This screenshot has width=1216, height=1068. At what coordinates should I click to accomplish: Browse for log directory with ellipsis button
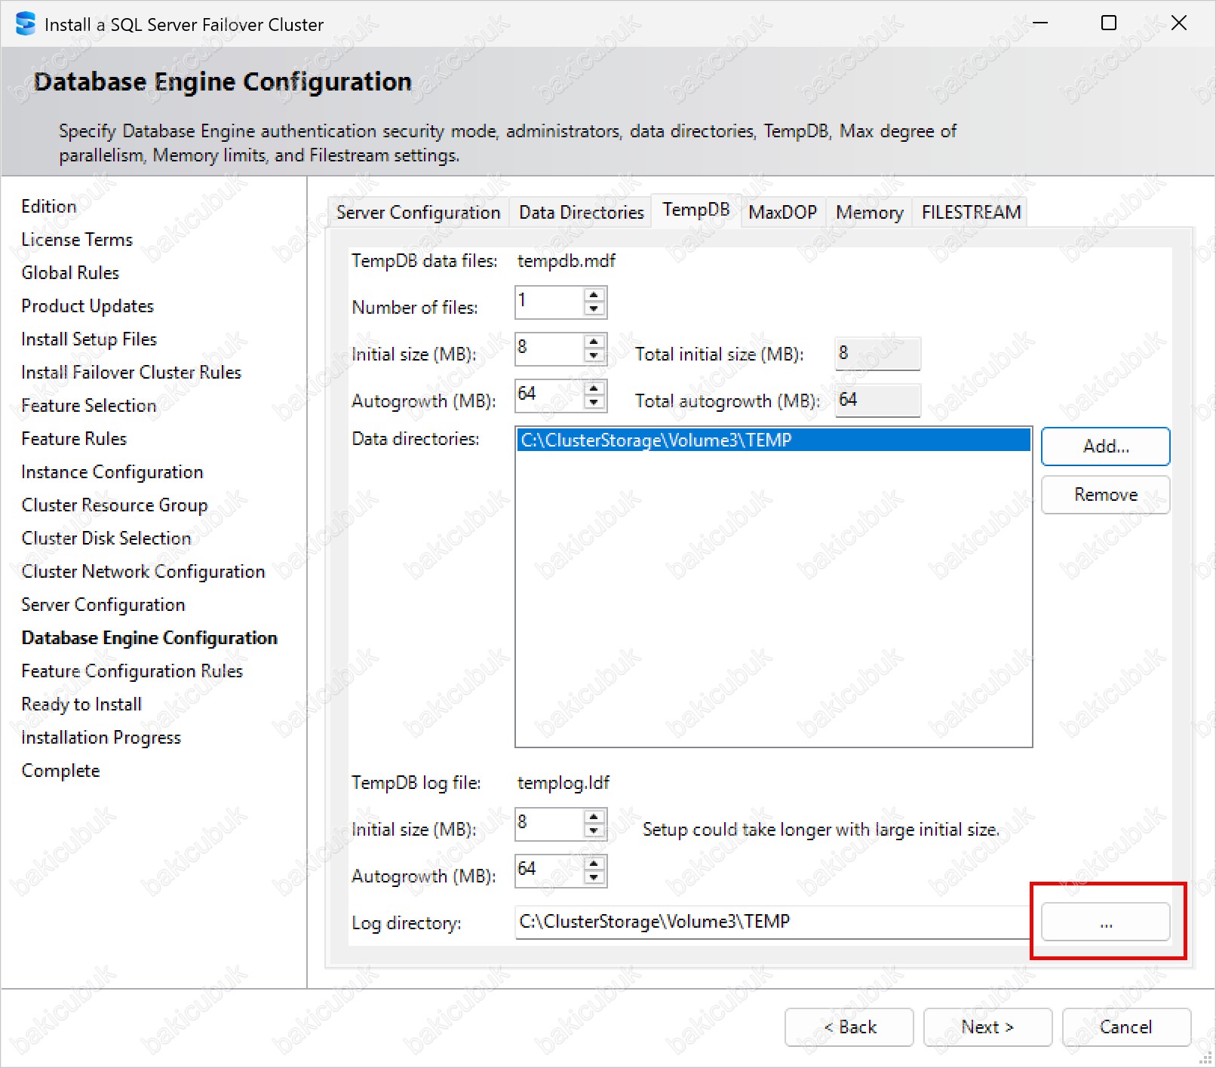pyautogui.click(x=1105, y=922)
